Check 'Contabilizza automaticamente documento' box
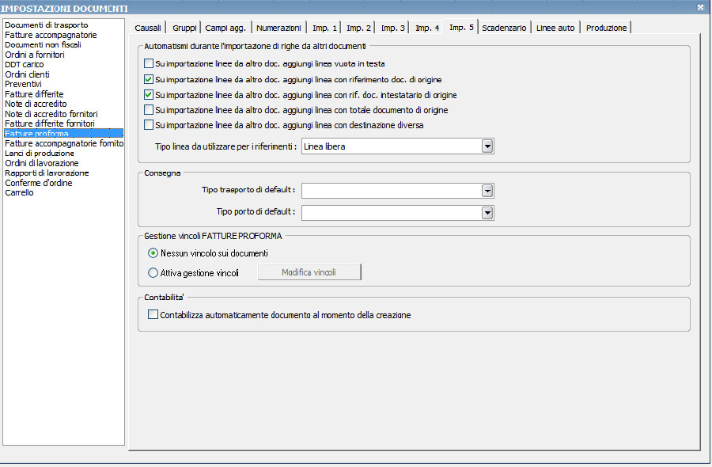The width and height of the screenshot is (712, 467). [153, 314]
